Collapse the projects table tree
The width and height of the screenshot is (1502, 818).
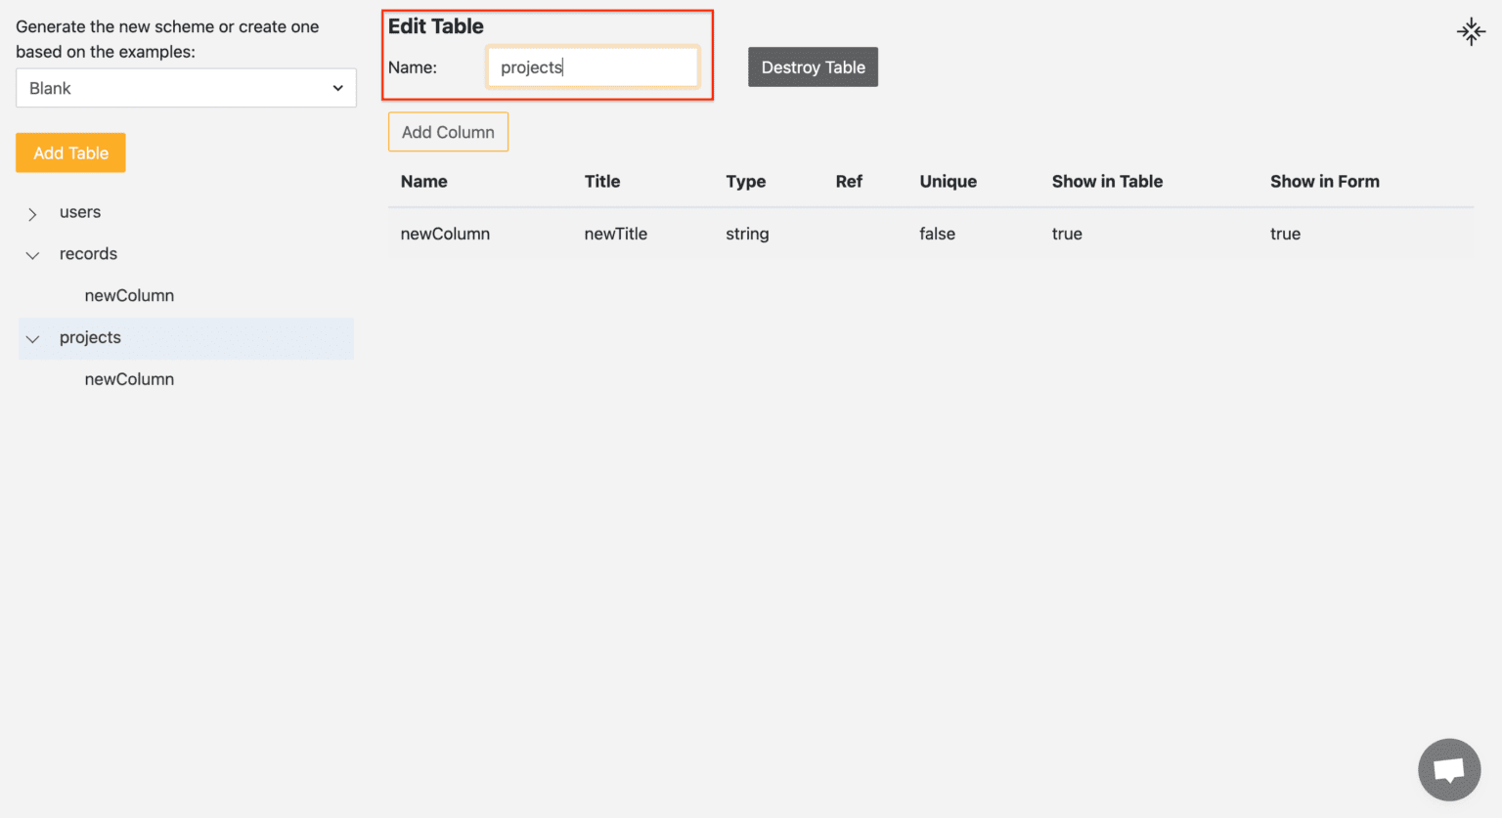pos(32,338)
